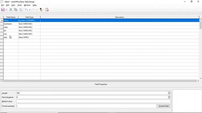Click into the Default value field
The height and width of the screenshot is (113, 202).
pos(93,101)
